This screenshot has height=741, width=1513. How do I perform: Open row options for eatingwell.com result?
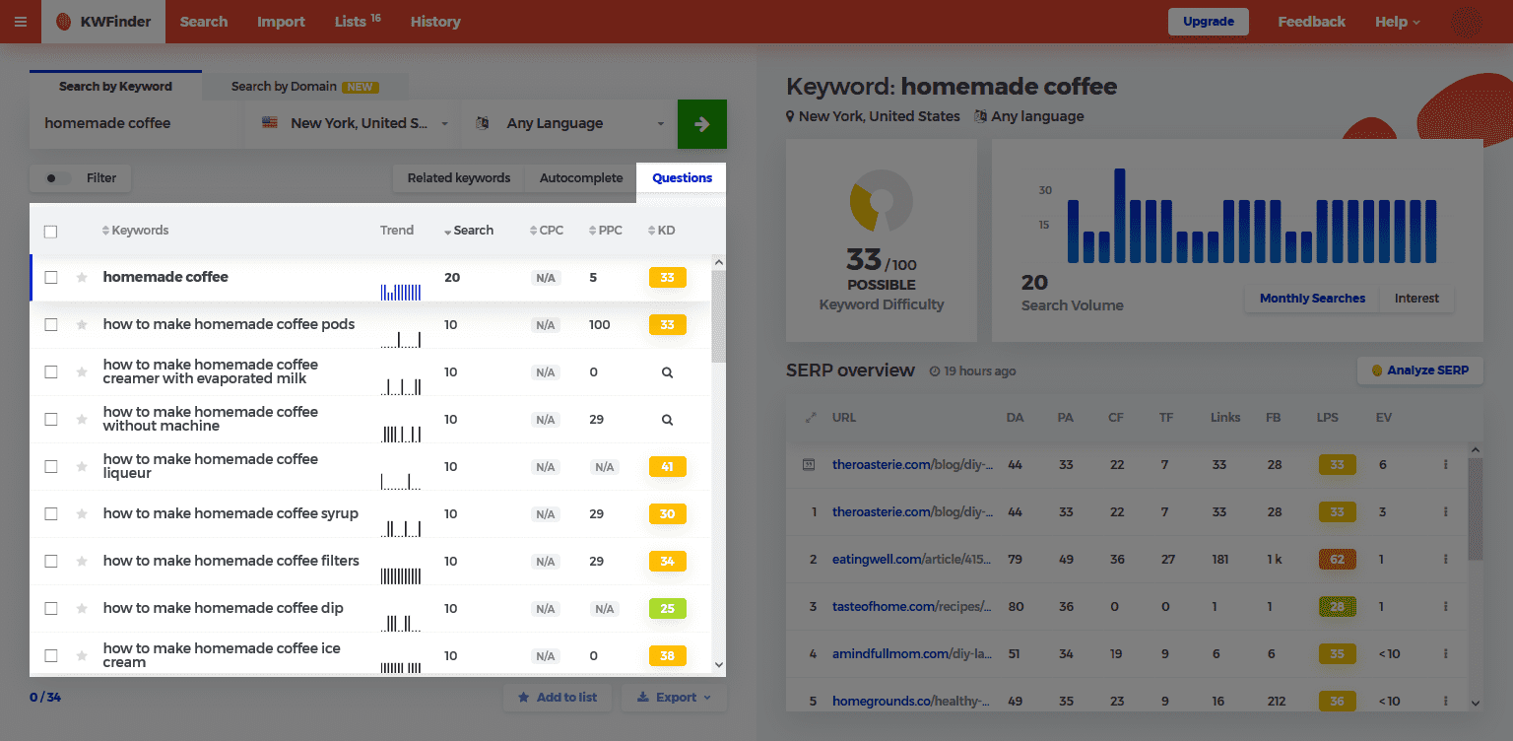pos(1445,560)
